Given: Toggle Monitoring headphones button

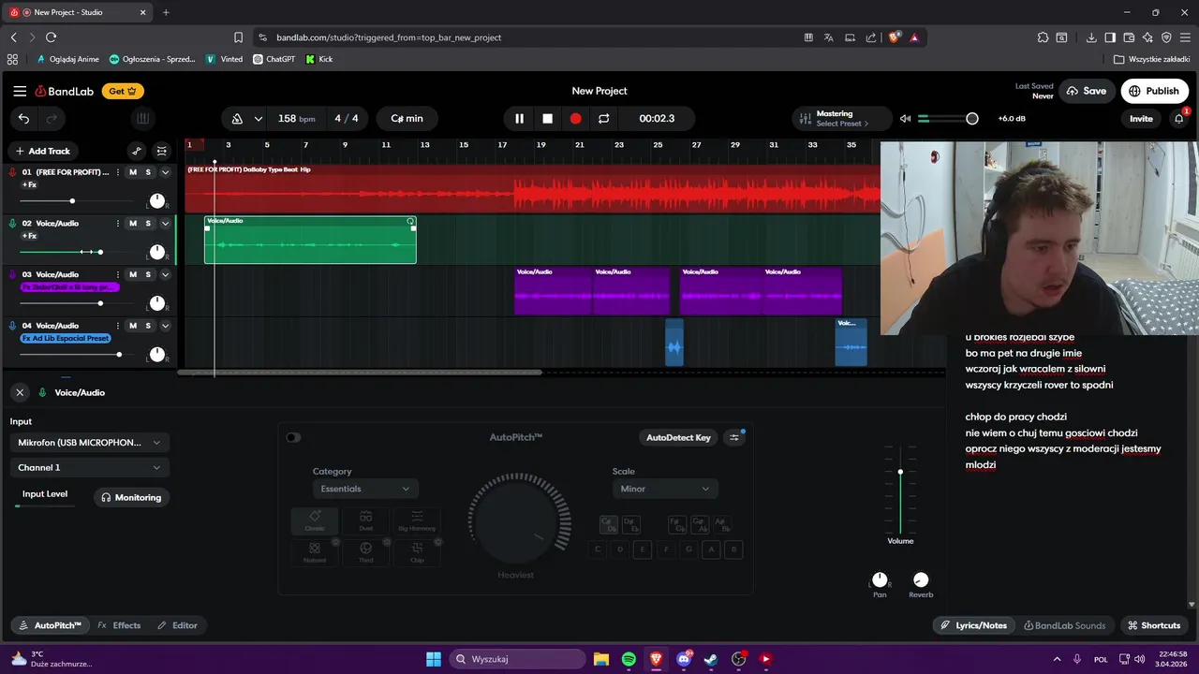Looking at the screenshot, I should coord(131,498).
